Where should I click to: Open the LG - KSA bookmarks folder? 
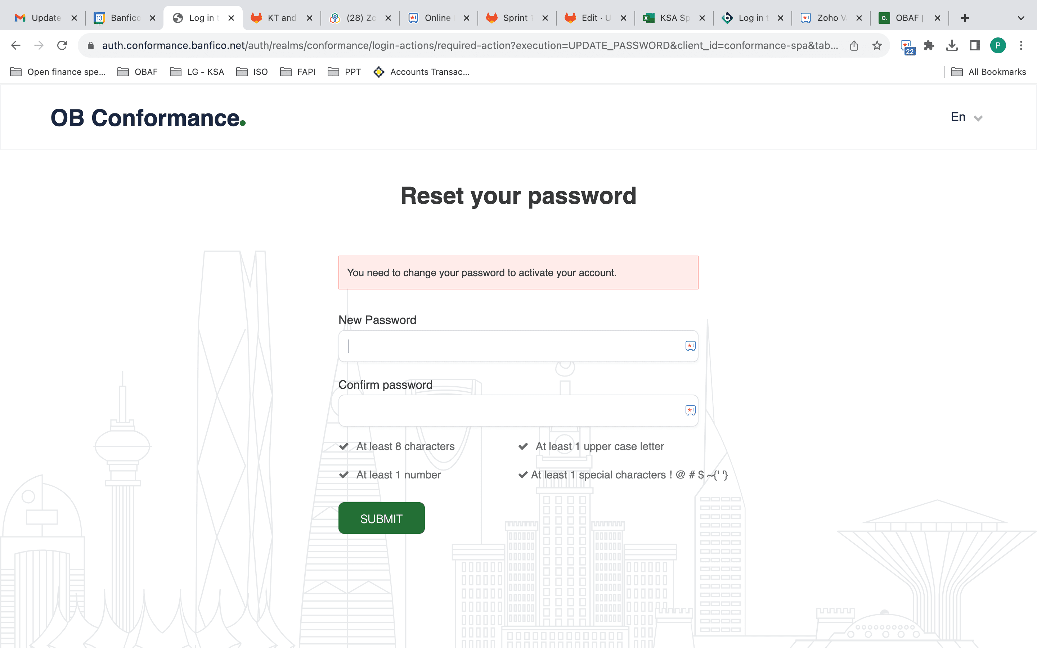(197, 72)
